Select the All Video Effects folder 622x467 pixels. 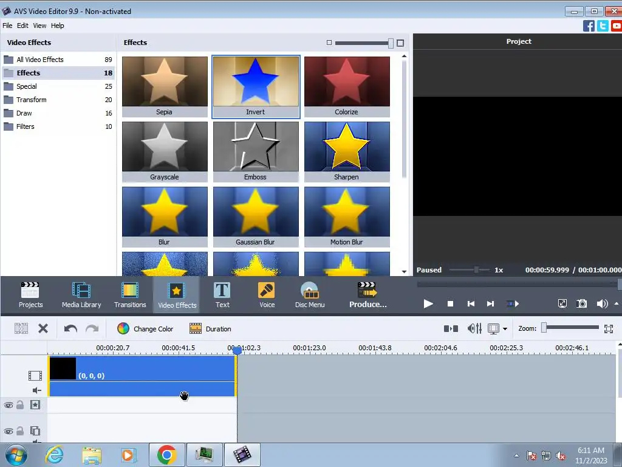point(58,60)
